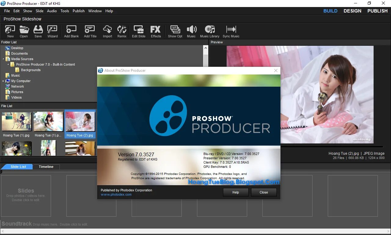Viewport: 391px width, 235px height.
Task: Click the 'Presenter Version: 7.00.3527' text
Action: [x=225, y=158]
